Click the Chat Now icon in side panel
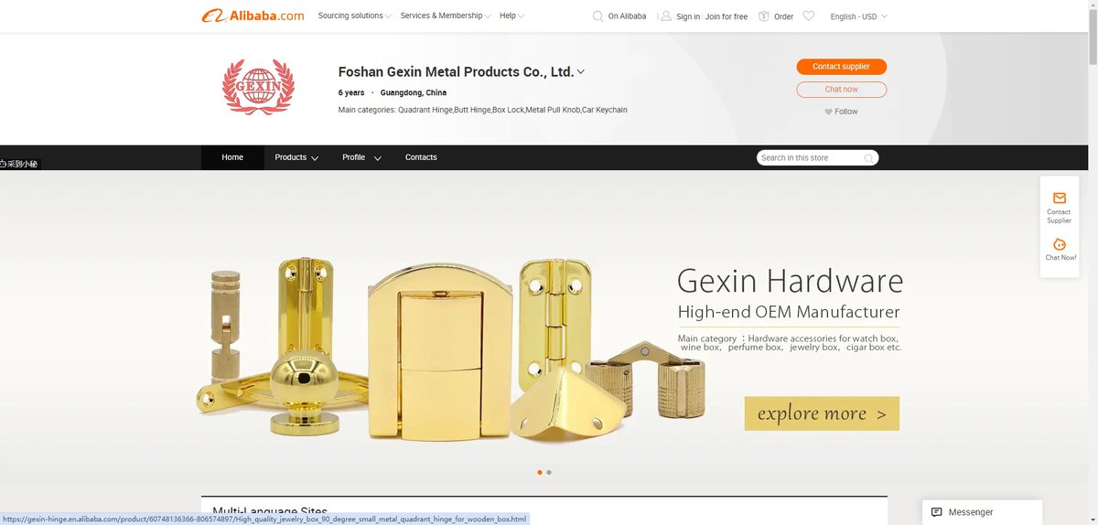Screen dimensions: 1098x525 (1059, 244)
